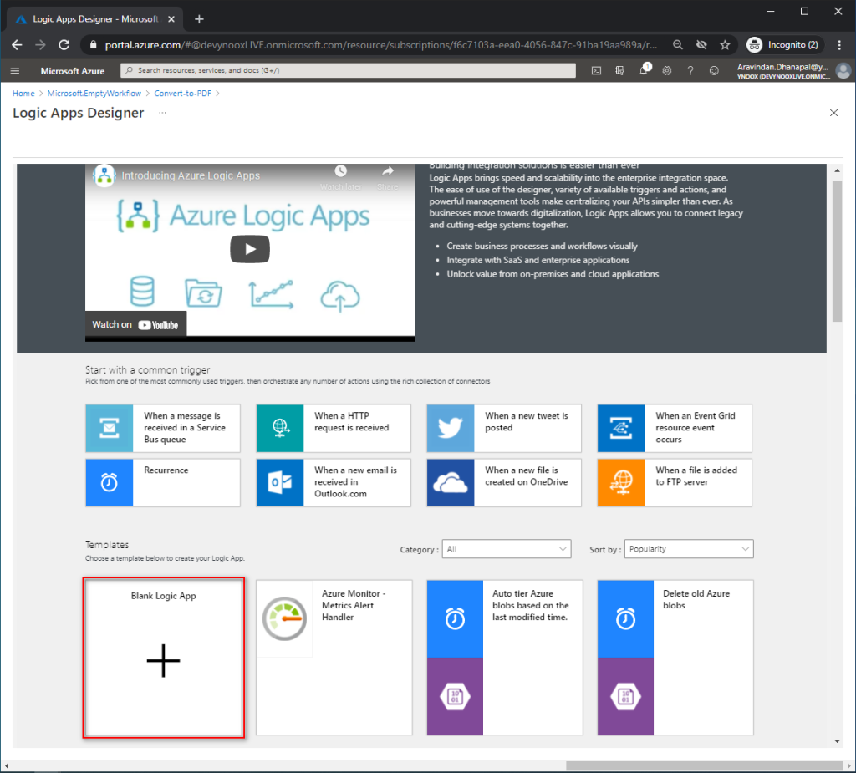The image size is (856, 773).
Task: Select the OneDrive new file trigger icon
Action: pyautogui.click(x=450, y=482)
